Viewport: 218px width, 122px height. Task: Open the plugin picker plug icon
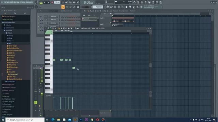tap(130, 7)
